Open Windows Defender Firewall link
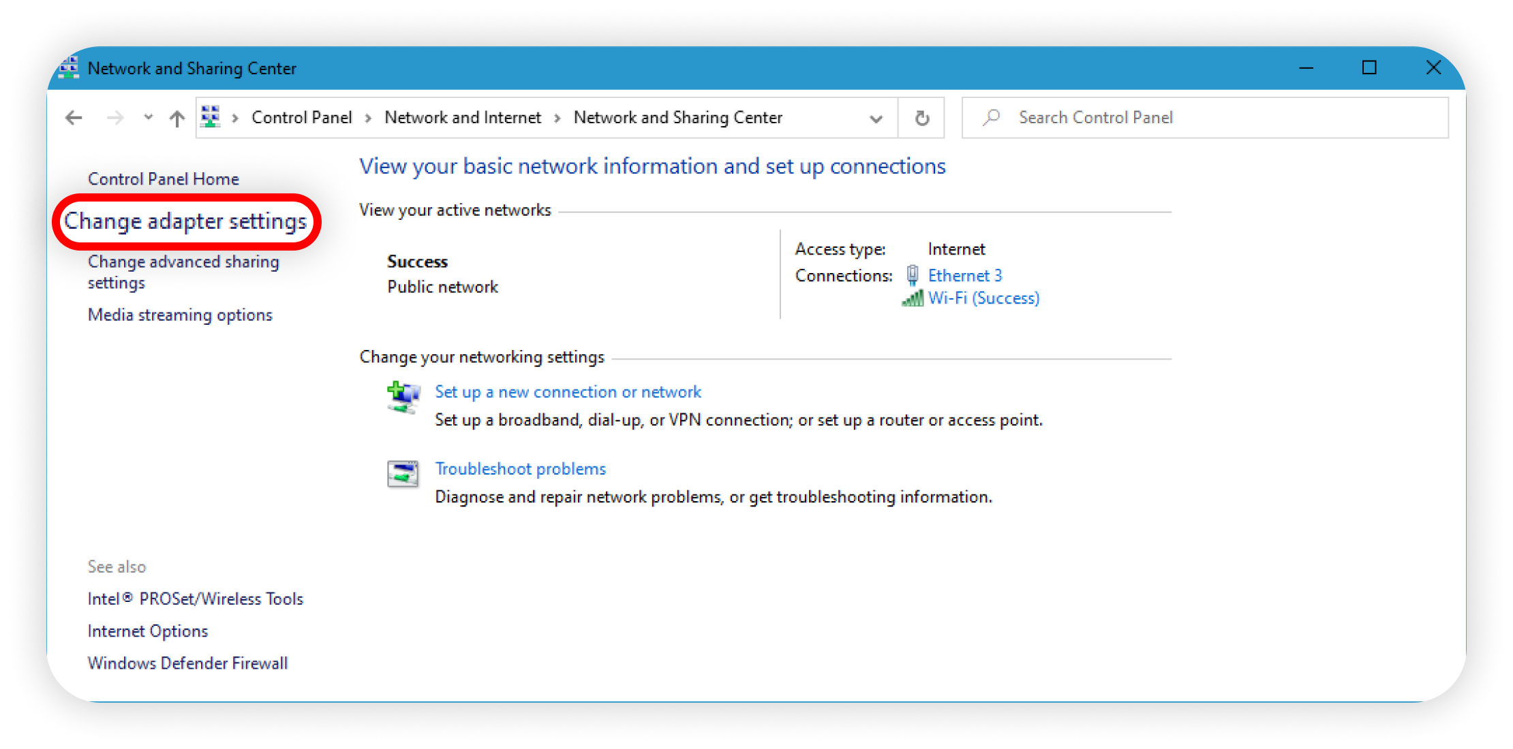Image resolution: width=1513 pixels, height=749 pixels. pyautogui.click(x=187, y=663)
